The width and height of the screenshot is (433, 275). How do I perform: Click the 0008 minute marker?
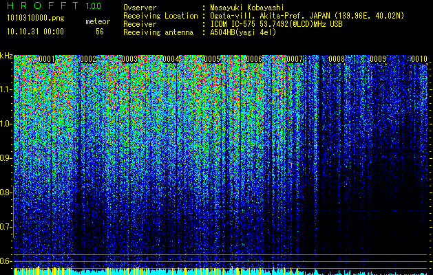[337, 59]
